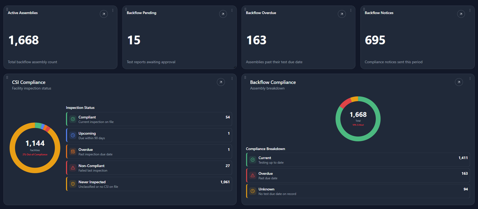
Task: Open Backflow Compliance panel arrow icon
Action: pyautogui.click(x=459, y=82)
